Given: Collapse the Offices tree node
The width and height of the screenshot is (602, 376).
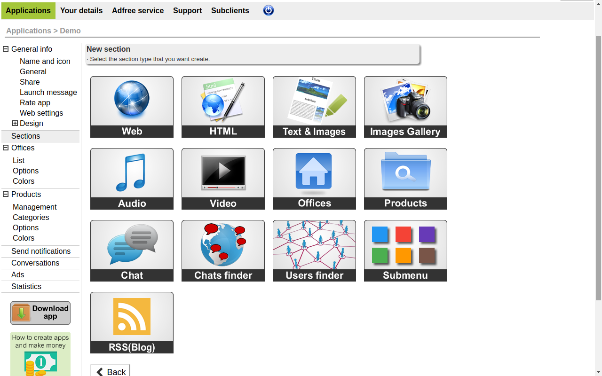Looking at the screenshot, I should click(x=6, y=148).
